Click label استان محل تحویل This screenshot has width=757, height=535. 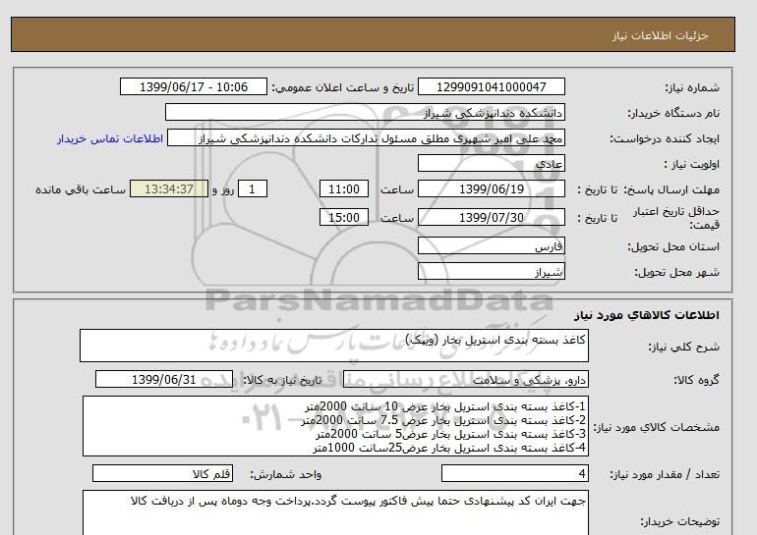click(x=673, y=246)
